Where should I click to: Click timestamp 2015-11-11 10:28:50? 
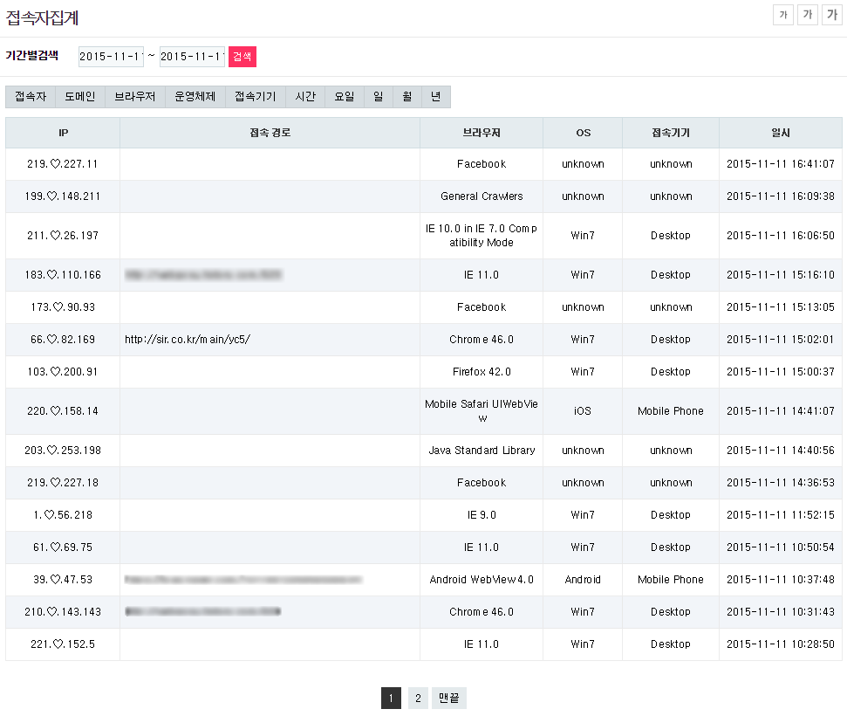click(781, 644)
